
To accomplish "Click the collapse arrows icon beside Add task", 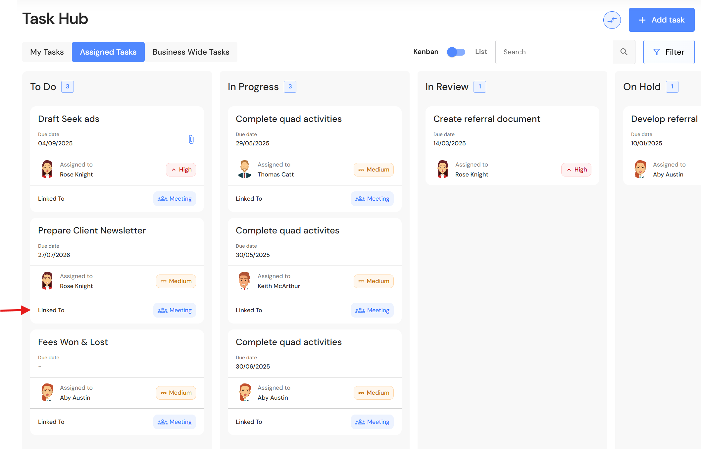I will pos(612,20).
